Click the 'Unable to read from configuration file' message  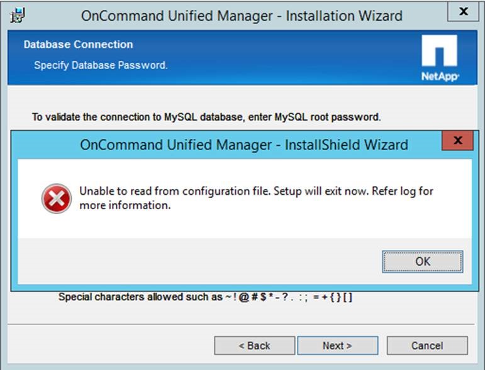256,191
